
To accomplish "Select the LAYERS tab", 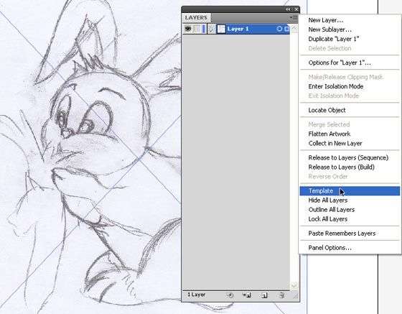I will 196,18.
